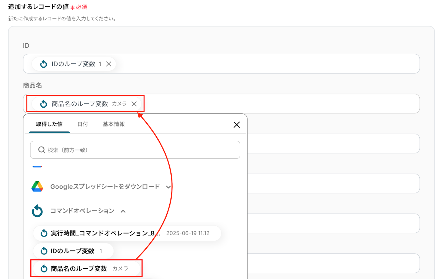Switch to the 基本情報 tab
Image resolution: width=442 pixels, height=279 pixels.
point(114,124)
